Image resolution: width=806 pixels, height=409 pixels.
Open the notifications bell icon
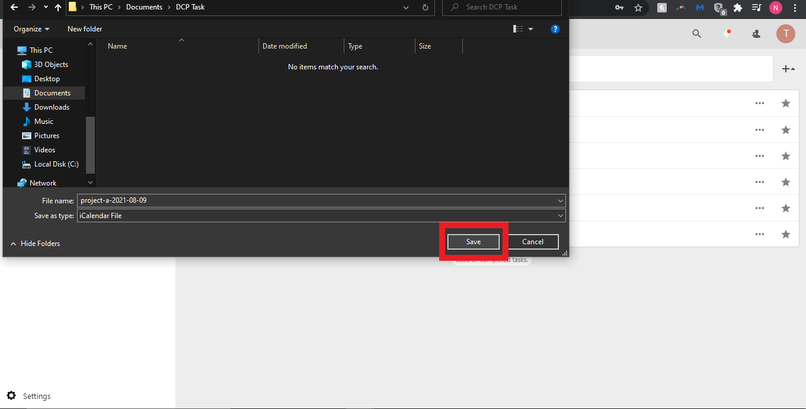[727, 34]
